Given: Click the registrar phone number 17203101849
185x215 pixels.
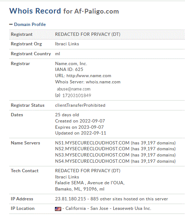Looking at the screenshot, I should [77, 95].
